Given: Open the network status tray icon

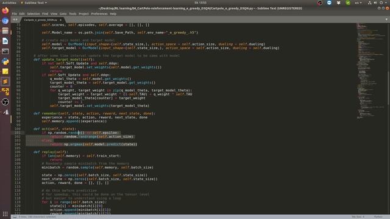Looking at the screenshot, I should (x=370, y=2).
